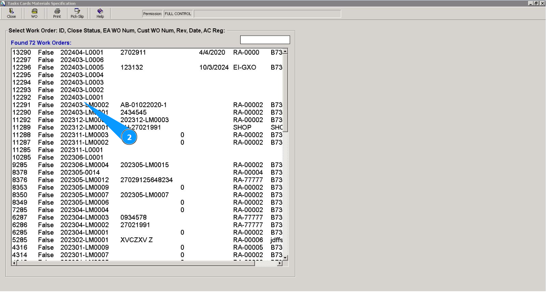
Task: Select the row with customer number 0934578
Action: (x=147, y=218)
